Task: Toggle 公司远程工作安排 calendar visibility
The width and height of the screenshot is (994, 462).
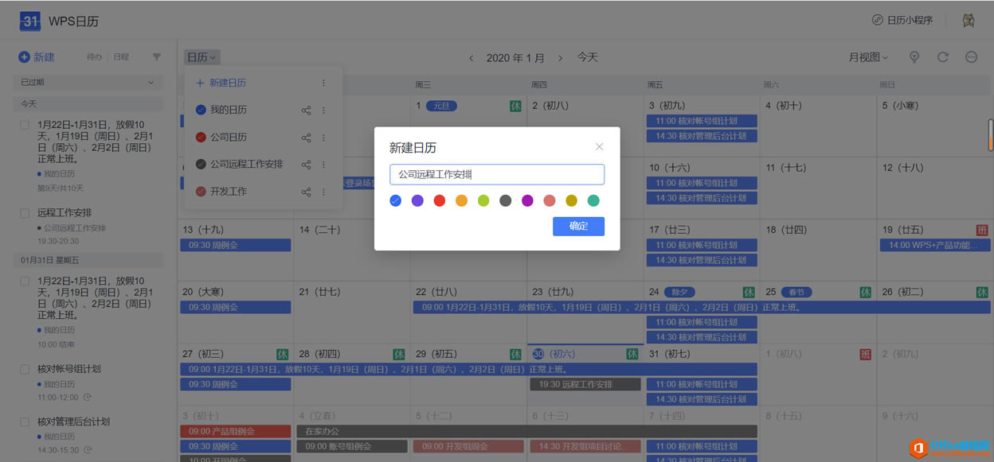Action: (201, 165)
